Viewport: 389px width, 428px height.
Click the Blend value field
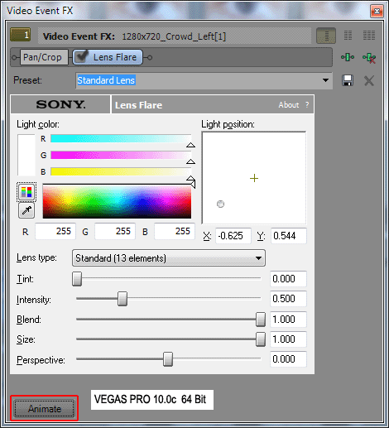288,320
